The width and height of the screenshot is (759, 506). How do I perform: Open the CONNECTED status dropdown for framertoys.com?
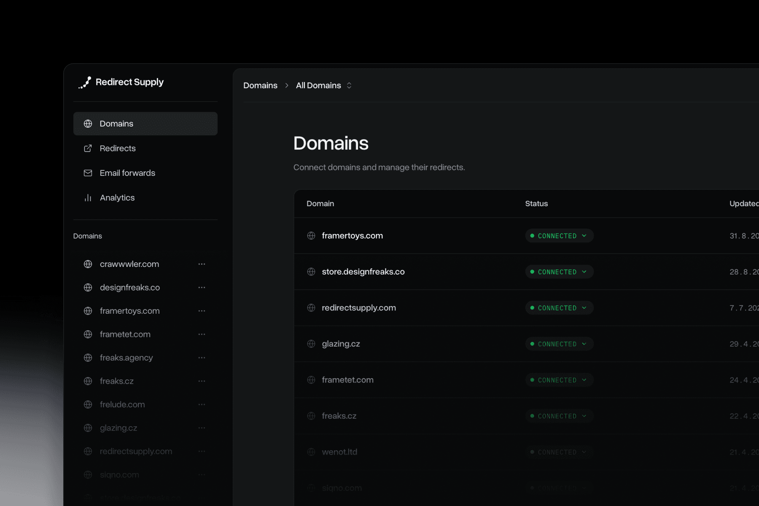tap(559, 236)
